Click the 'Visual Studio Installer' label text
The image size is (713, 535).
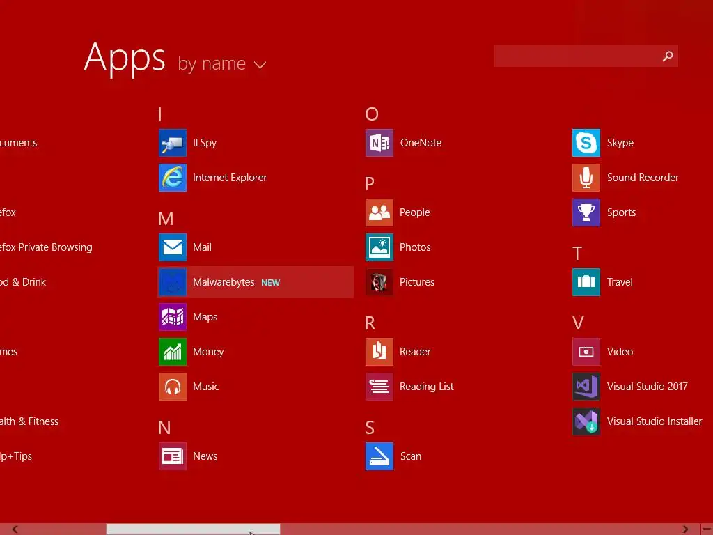655,421
